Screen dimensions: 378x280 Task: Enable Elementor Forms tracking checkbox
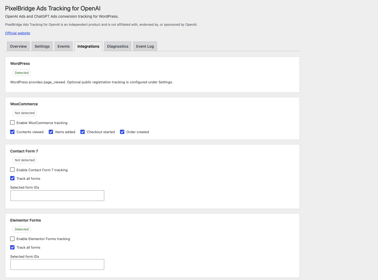point(12,238)
